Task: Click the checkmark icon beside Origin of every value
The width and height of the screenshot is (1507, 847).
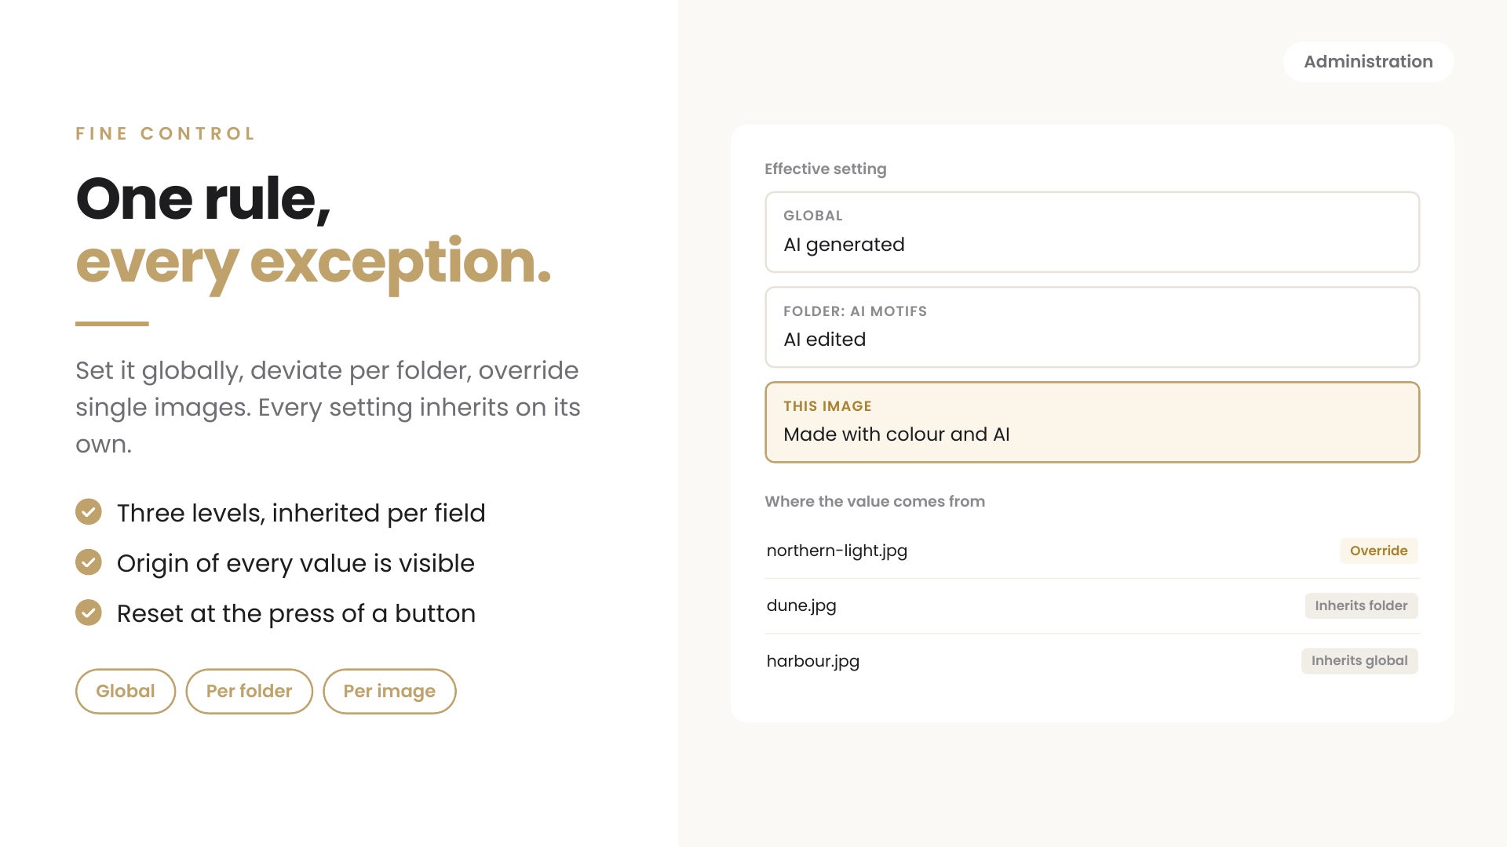Action: point(89,562)
